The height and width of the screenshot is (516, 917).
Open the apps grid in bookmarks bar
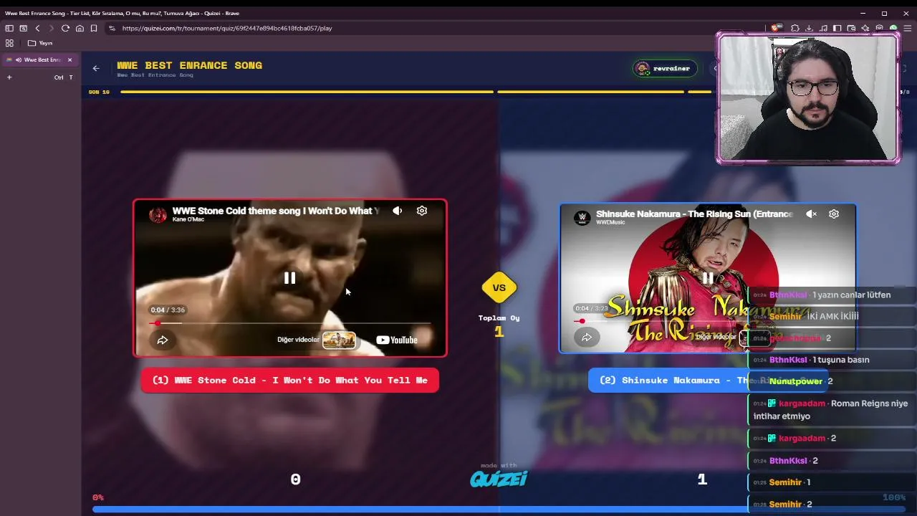pos(9,43)
